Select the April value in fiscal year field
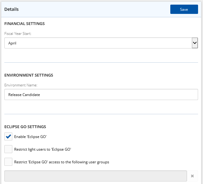 (x=12, y=43)
